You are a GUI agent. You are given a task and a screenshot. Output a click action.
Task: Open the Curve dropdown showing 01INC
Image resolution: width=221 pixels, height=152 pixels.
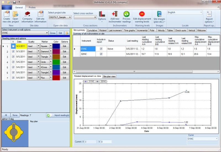point(202,139)
